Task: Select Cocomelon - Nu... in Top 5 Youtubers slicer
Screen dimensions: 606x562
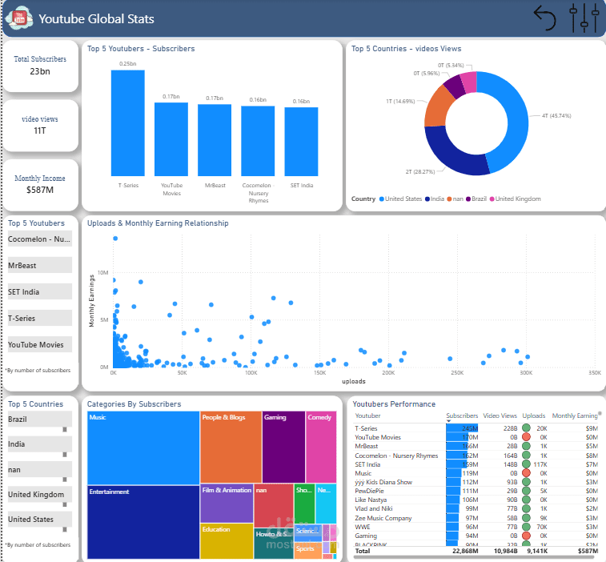Action: pyautogui.click(x=40, y=239)
